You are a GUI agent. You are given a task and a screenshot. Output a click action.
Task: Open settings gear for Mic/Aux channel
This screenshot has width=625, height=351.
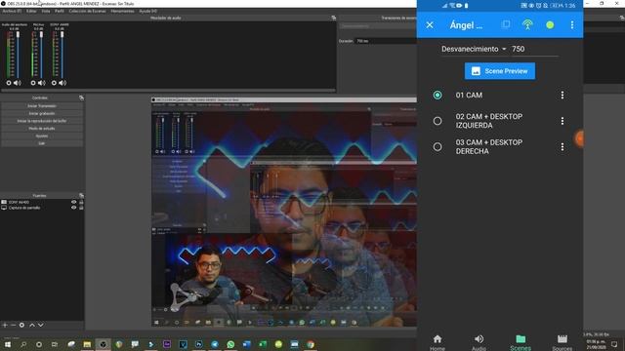(x=33, y=83)
